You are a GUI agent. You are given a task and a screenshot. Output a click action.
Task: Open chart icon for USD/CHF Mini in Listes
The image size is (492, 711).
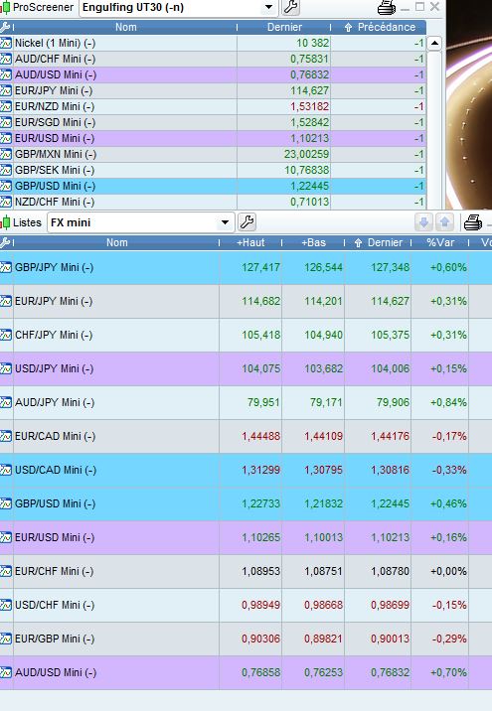[x=6, y=605]
